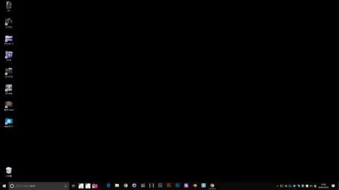Select the ごみ箱 recycle bin icon
Image resolution: width=339 pixels, height=190 pixels.
pos(9,172)
